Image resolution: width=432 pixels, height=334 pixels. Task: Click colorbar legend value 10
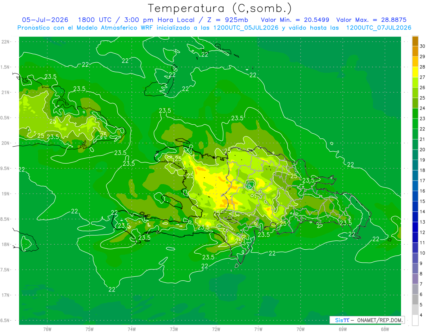(x=422, y=253)
